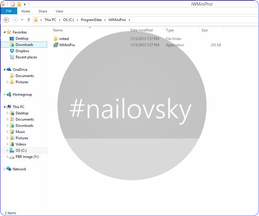Click the Properties quick access icon
This screenshot has width=259, height=216.
[x=13, y=4]
